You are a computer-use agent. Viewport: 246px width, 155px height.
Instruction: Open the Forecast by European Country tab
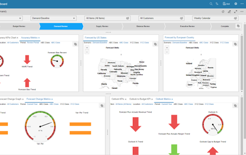(179, 38)
